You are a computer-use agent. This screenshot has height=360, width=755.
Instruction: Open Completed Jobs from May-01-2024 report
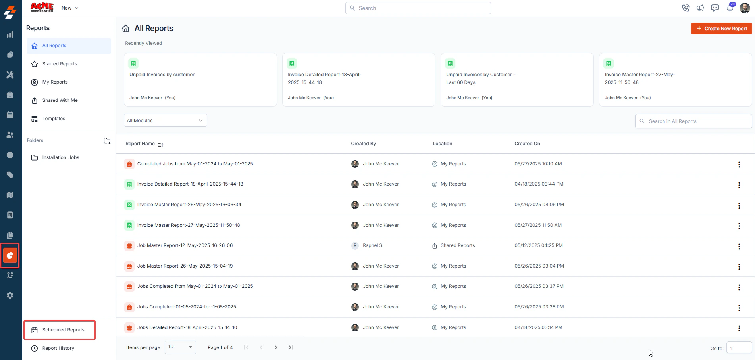coord(195,164)
